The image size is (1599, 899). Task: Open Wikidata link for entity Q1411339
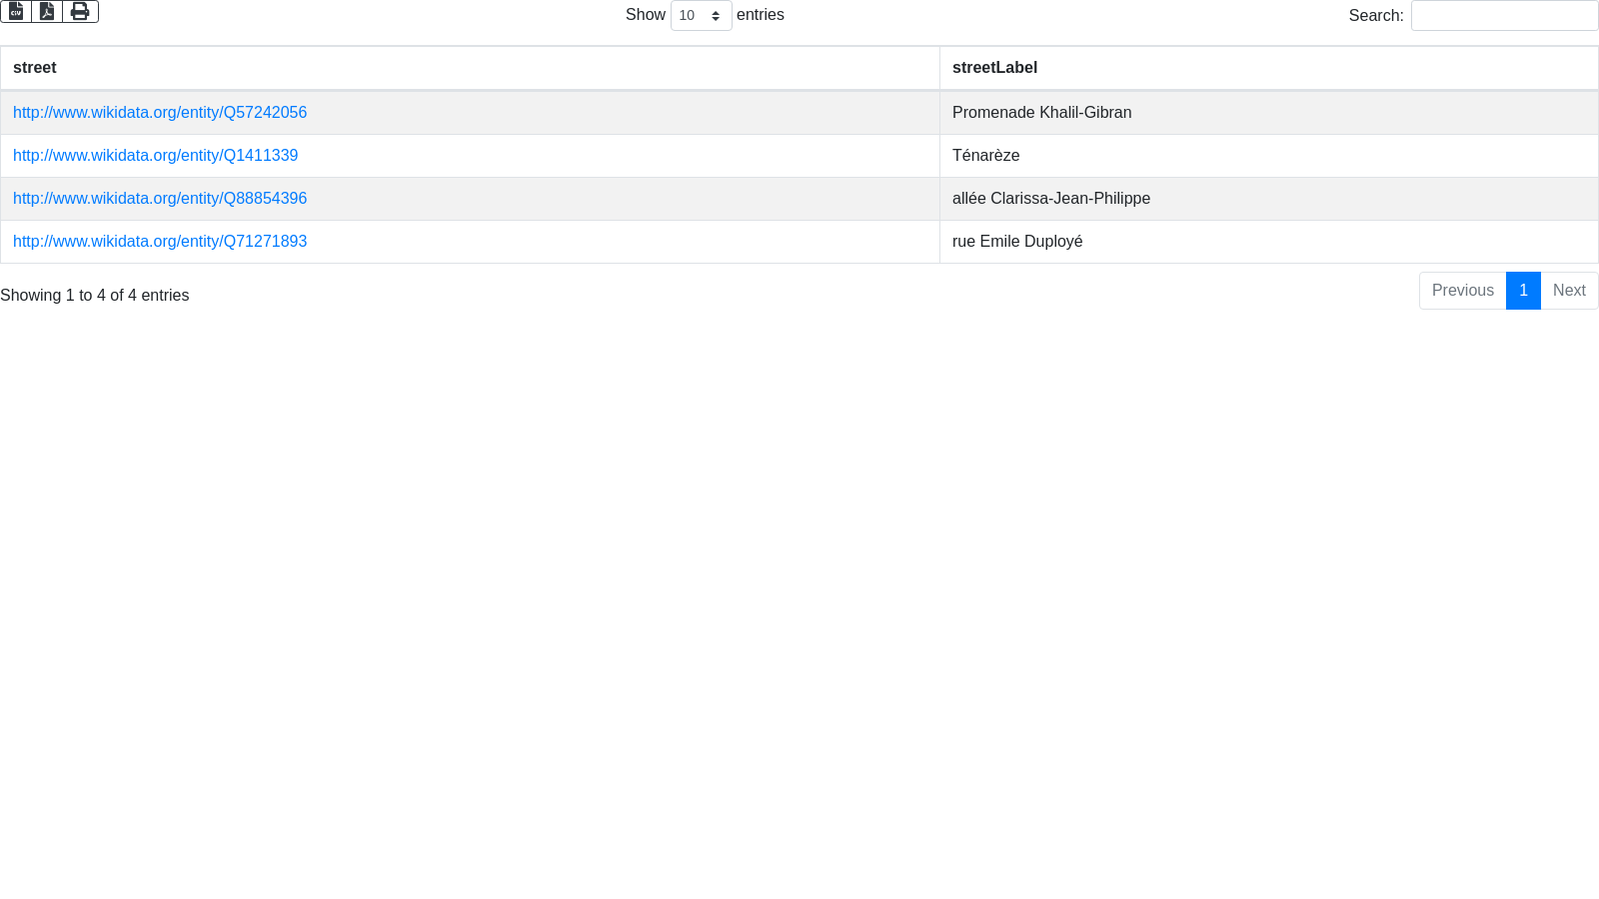[x=155, y=156]
